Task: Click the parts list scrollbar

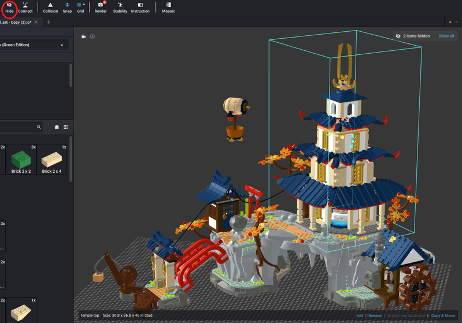Action: click(x=71, y=159)
